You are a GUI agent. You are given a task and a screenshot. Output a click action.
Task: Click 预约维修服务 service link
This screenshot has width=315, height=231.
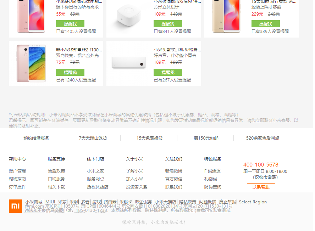[x=36, y=138]
